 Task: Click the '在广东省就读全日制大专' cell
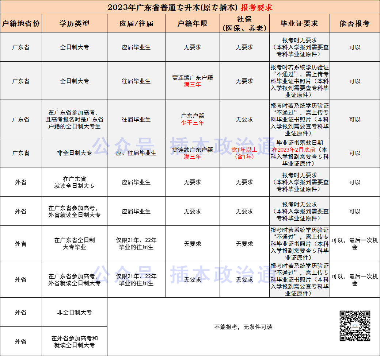tap(75, 182)
